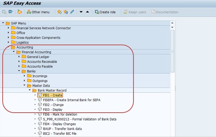Select FI04 - Display Changes
This screenshot has width=216, height=137.
tap(59, 124)
